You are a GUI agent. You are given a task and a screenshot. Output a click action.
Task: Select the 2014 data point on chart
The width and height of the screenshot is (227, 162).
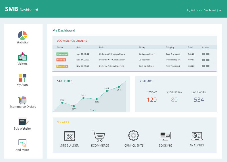107,91
